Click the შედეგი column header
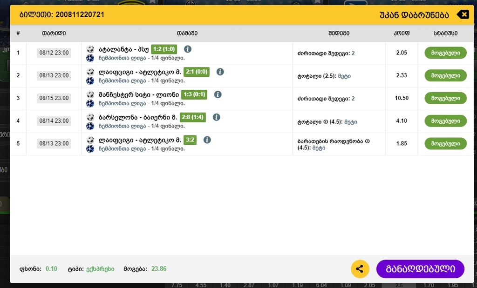This screenshot has height=288, width=477. click(339, 33)
